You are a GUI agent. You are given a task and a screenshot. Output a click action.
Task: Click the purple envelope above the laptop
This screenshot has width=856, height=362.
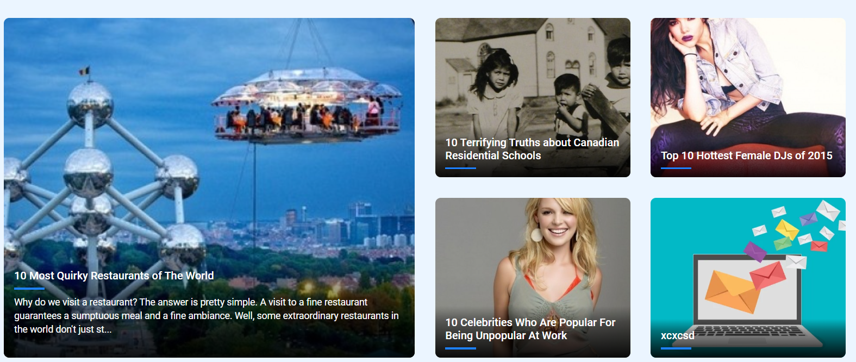755,251
